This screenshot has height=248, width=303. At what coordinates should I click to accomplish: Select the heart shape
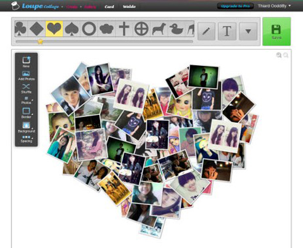54,29
